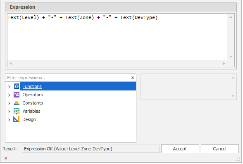Click the Functions fx icon

point(17,87)
